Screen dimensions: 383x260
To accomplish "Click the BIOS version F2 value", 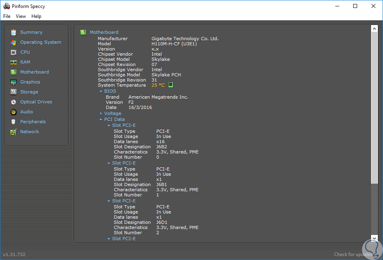I will click(131, 102).
